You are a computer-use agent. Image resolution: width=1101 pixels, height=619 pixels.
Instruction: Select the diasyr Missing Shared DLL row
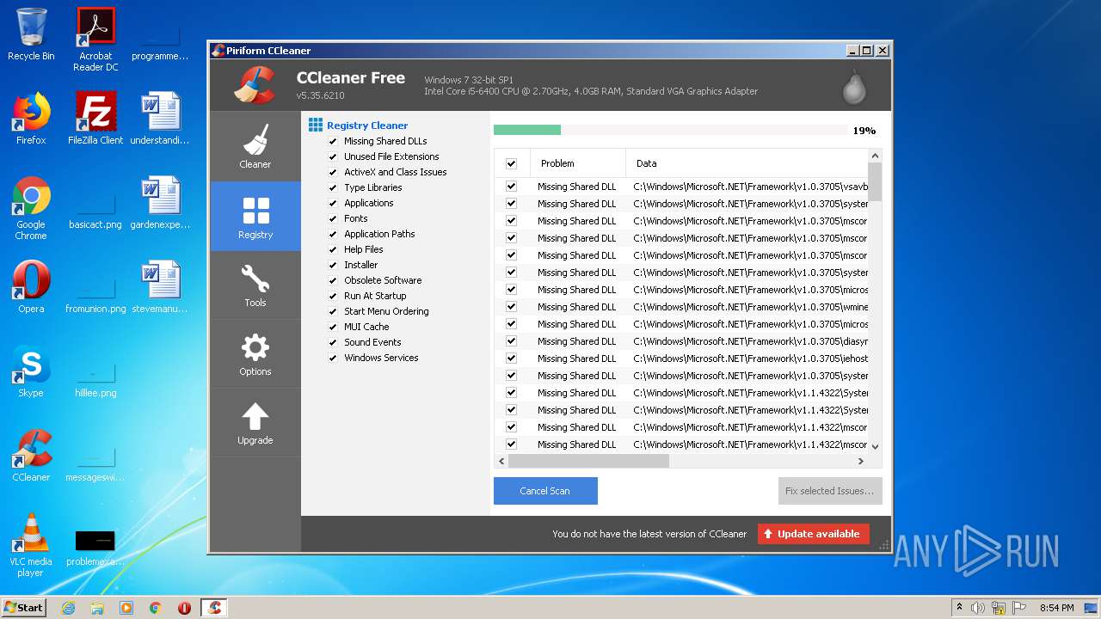681,341
